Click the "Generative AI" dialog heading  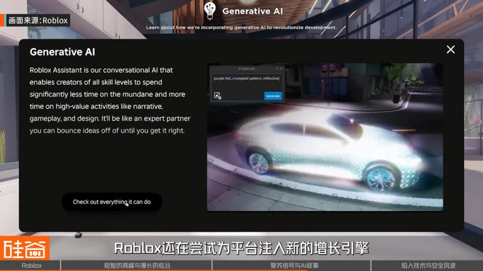pos(62,52)
